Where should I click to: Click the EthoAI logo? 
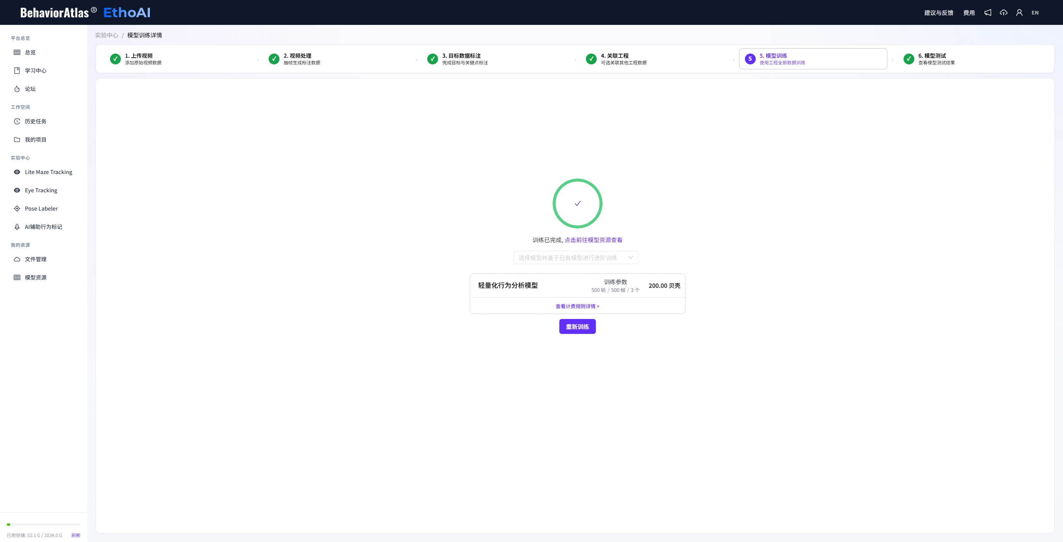[127, 12]
